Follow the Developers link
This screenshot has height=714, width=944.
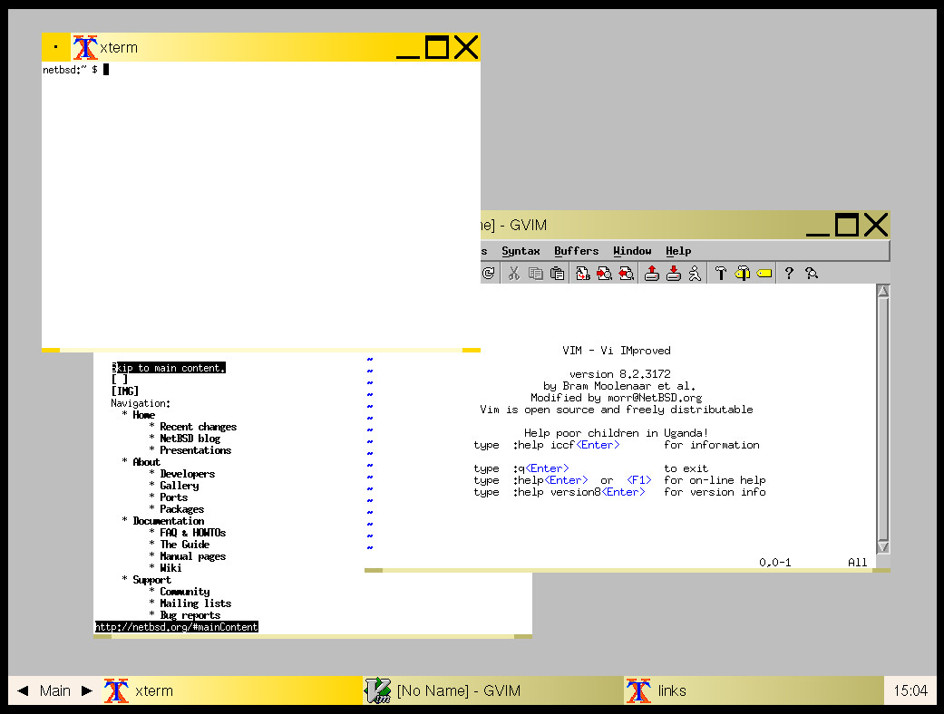[x=187, y=473]
